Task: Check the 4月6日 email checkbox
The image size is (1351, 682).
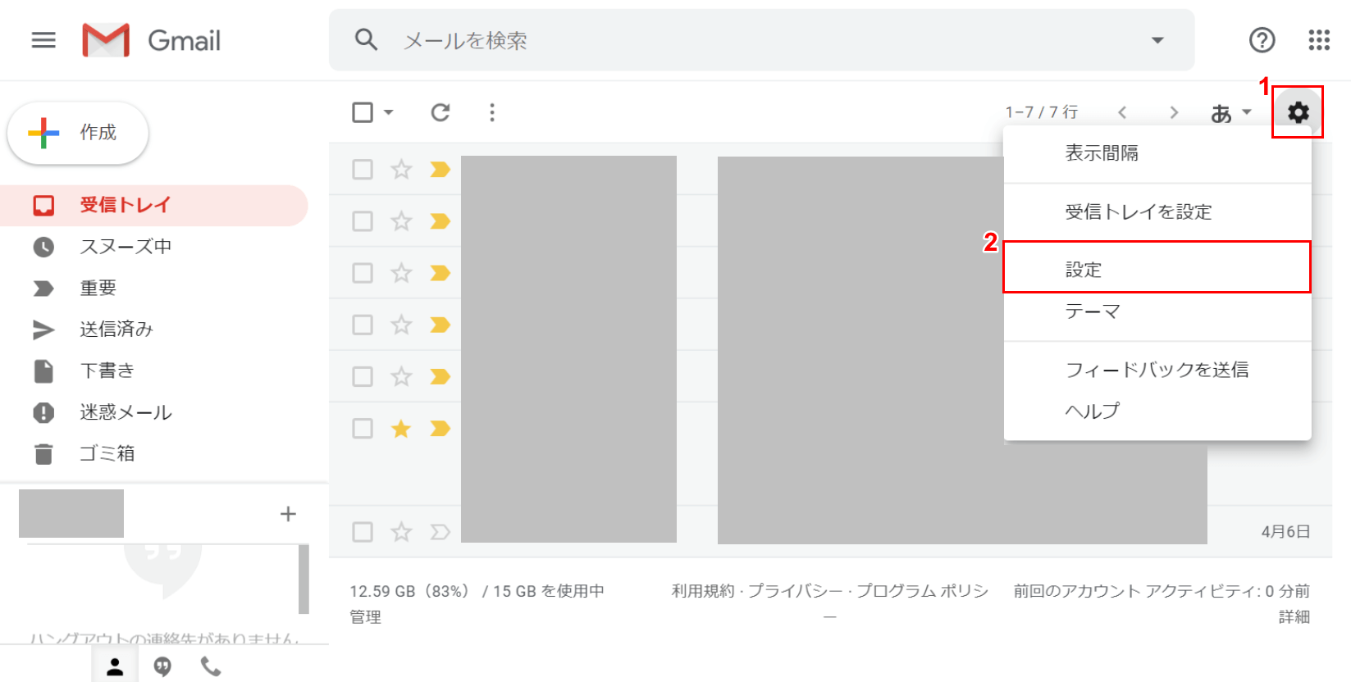Action: point(363,532)
